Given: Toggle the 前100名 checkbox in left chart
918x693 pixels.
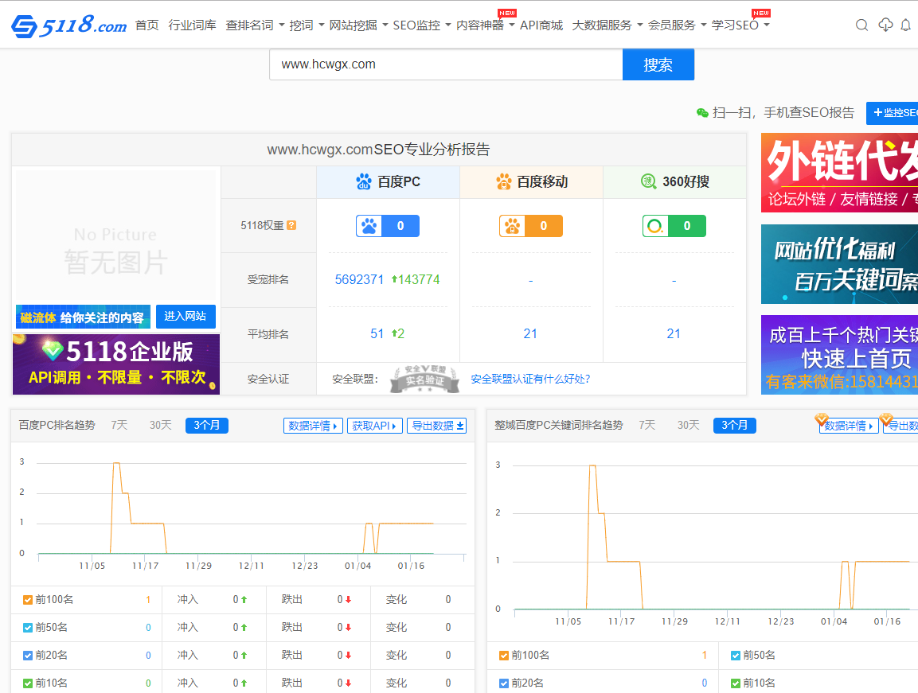Looking at the screenshot, I should [28, 600].
